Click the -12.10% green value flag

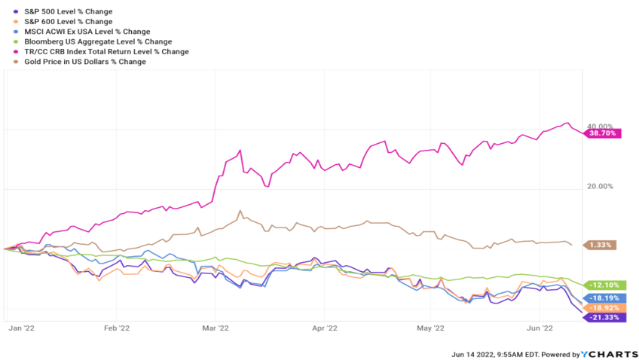click(604, 285)
